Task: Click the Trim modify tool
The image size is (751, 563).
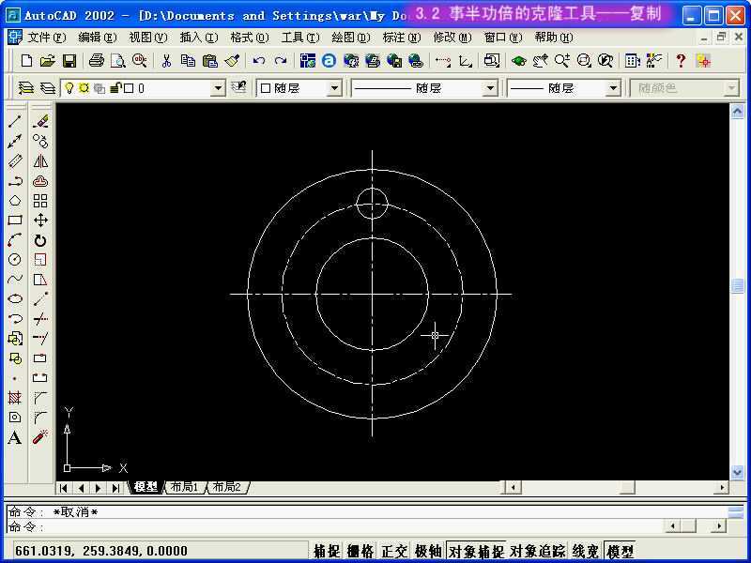Action: (40, 318)
